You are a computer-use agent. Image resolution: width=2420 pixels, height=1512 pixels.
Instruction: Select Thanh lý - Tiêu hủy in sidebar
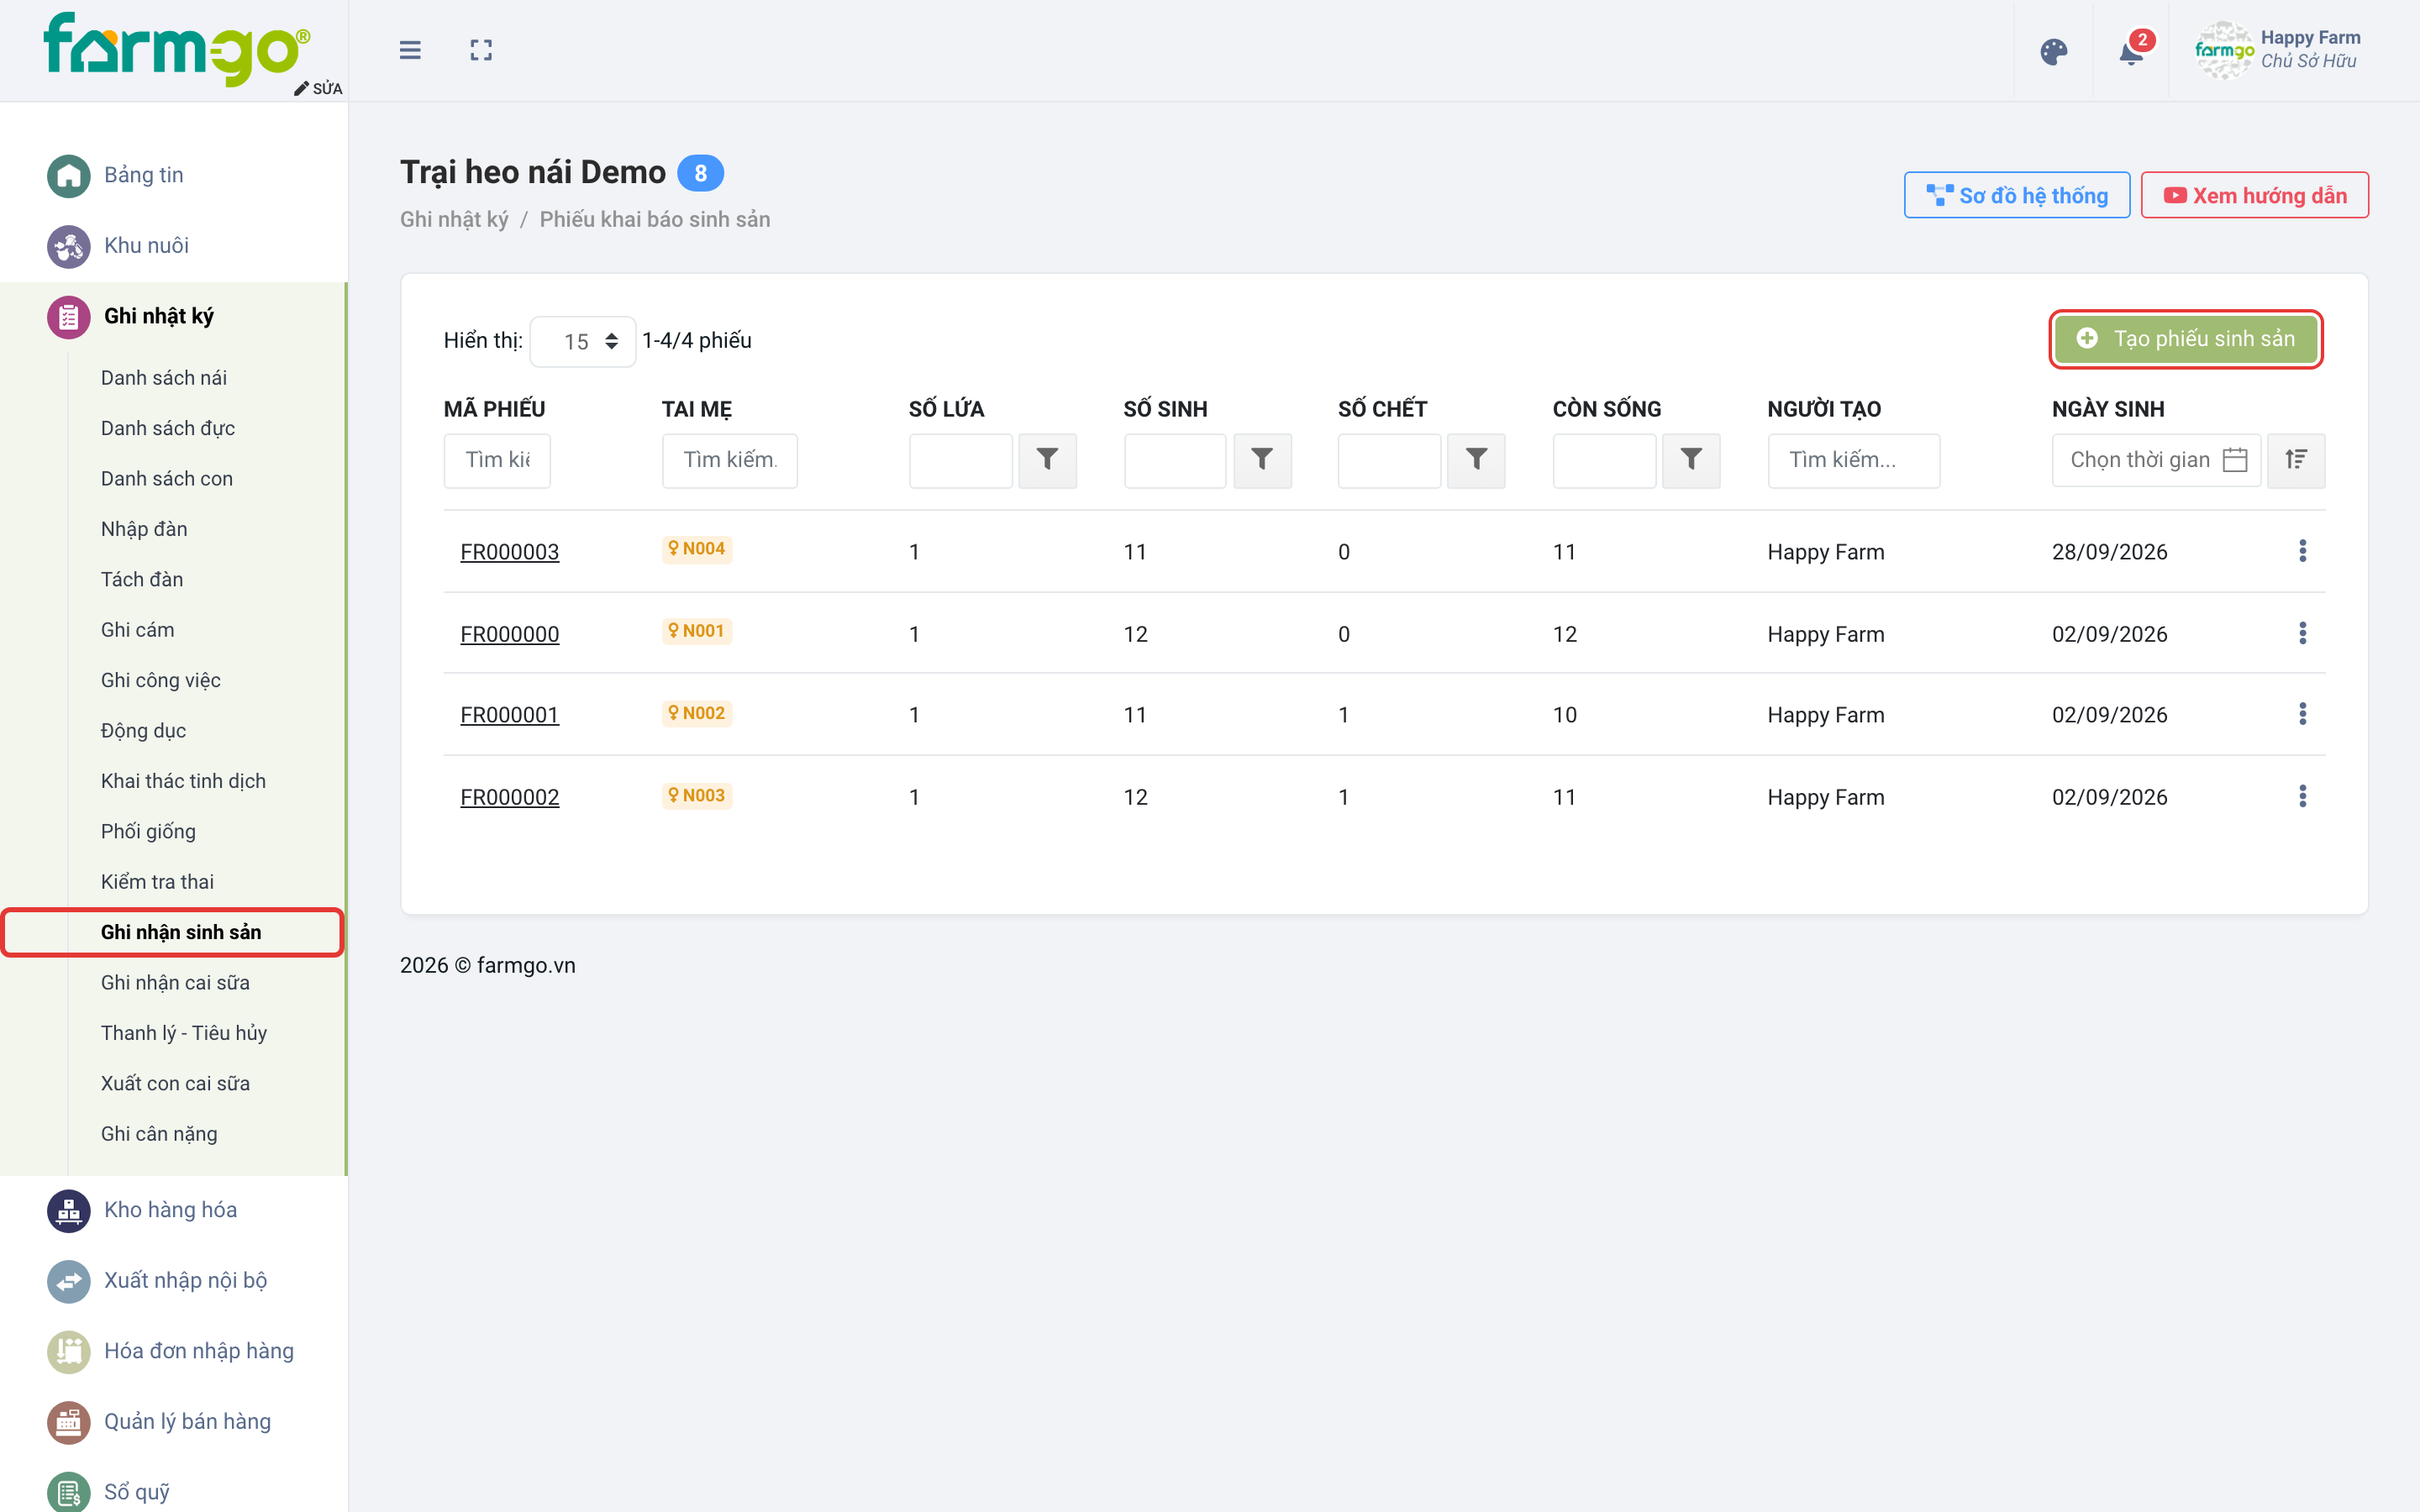pyautogui.click(x=184, y=1033)
